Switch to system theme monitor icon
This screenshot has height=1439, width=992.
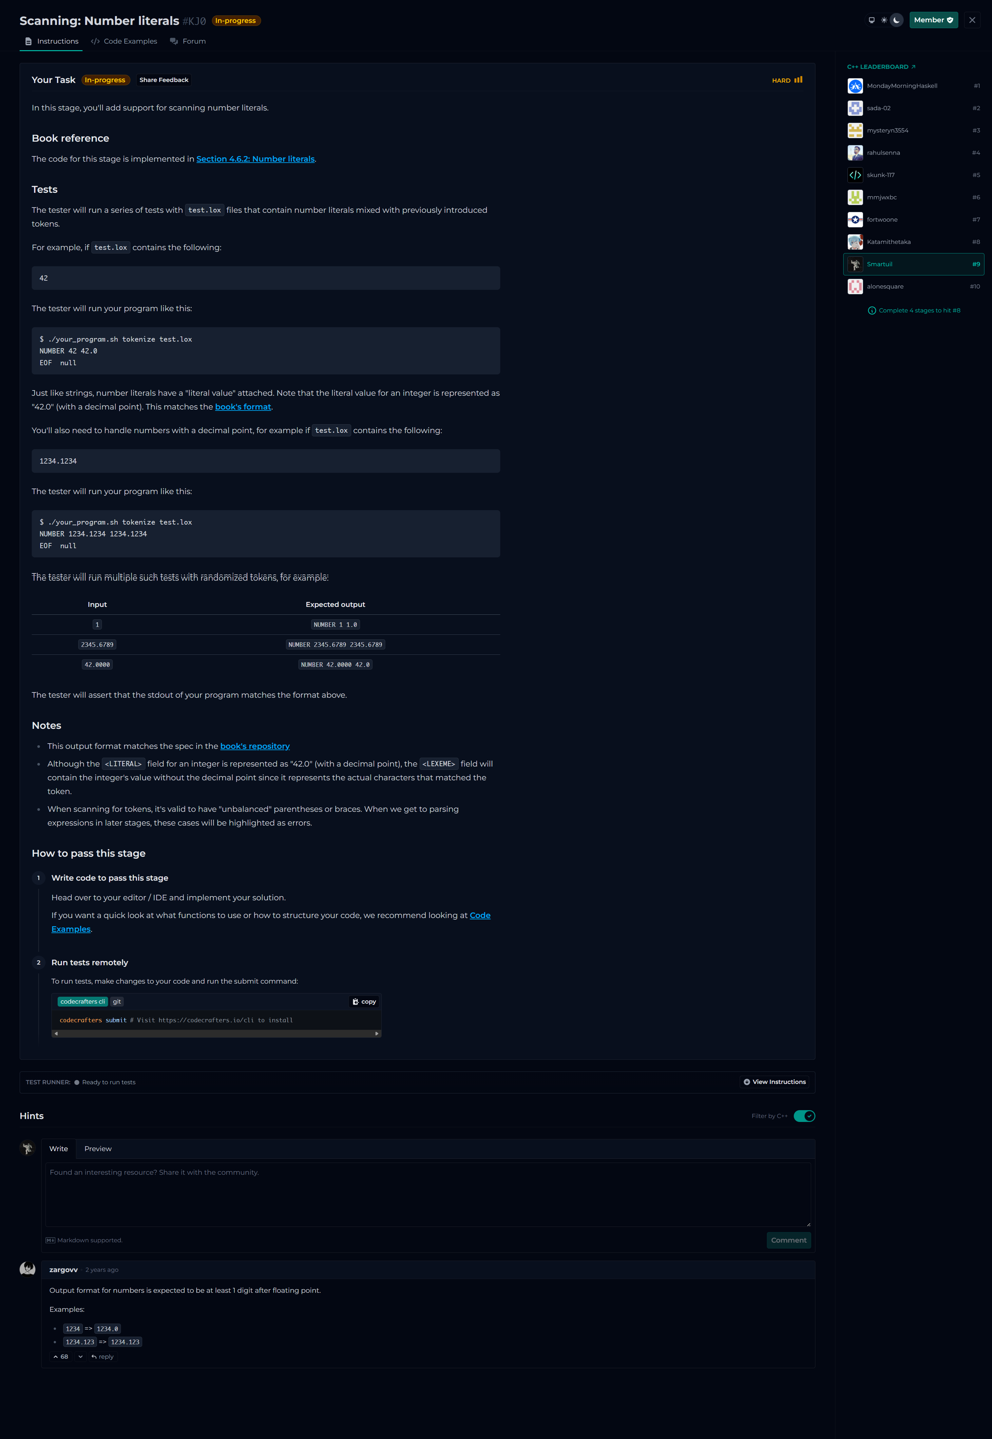coord(871,20)
